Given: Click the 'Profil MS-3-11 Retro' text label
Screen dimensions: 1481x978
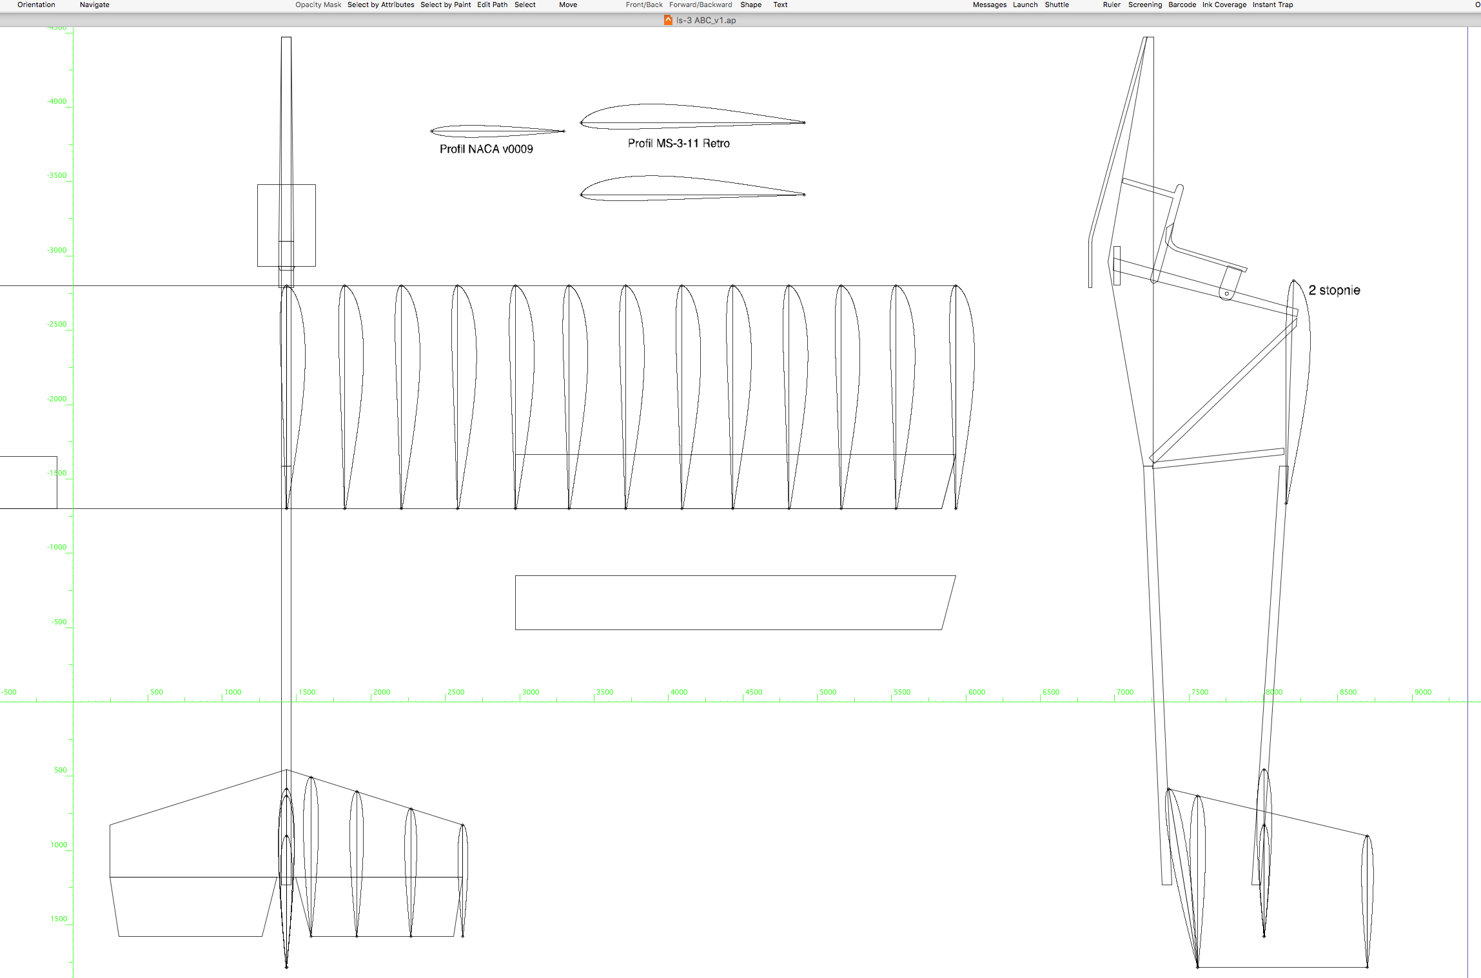Looking at the screenshot, I should coord(678,143).
